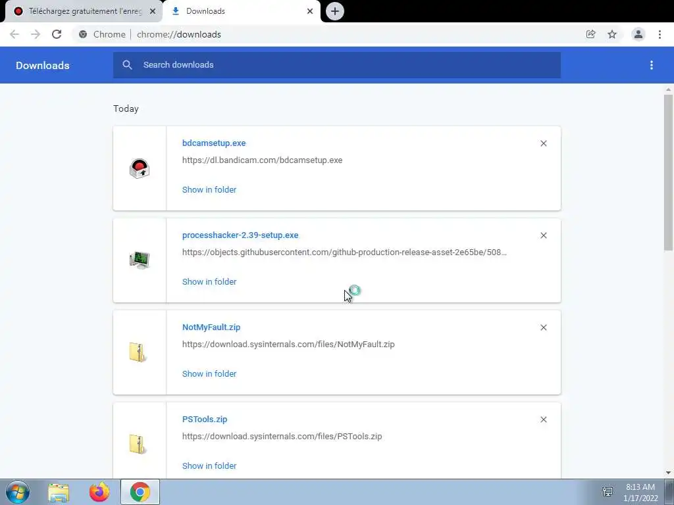Screen dimensions: 674x505
Task: Click the dl.bandicam.com source URL
Action: coord(262,160)
